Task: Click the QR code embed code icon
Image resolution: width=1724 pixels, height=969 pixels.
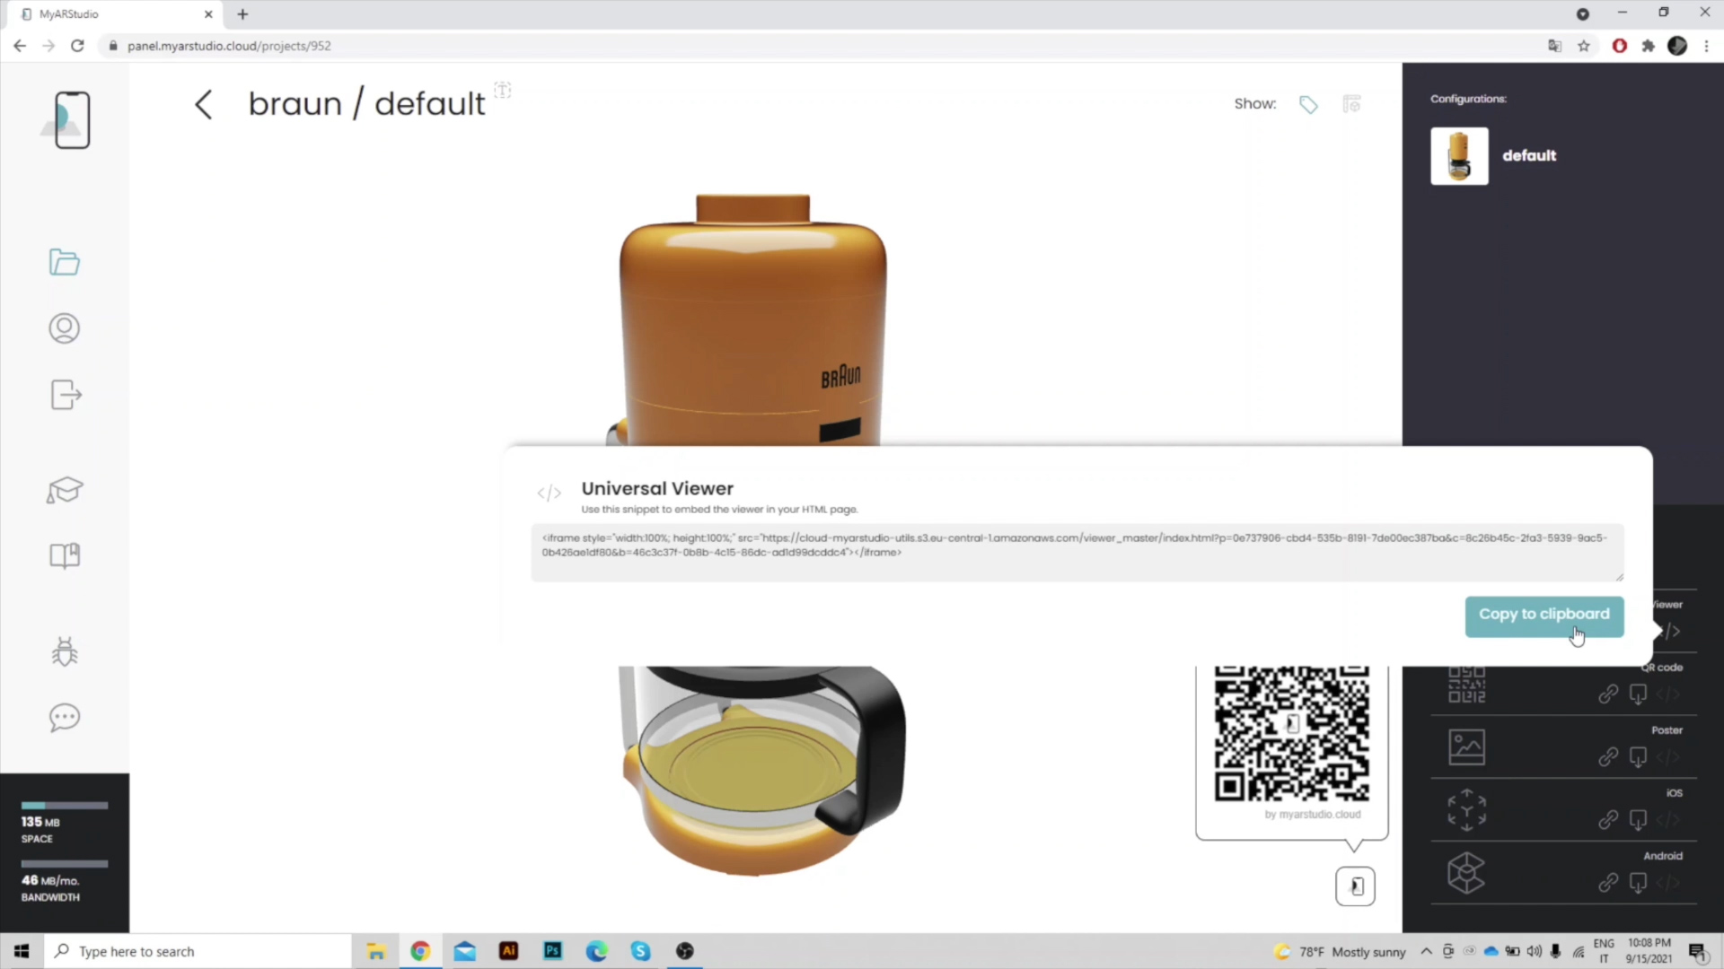Action: [1667, 694]
